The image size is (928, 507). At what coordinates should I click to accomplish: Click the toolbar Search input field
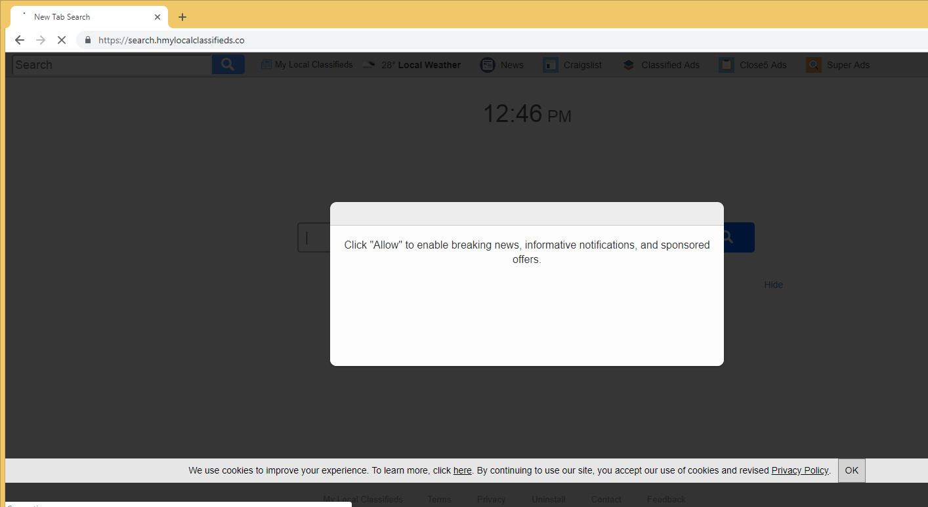tap(112, 65)
